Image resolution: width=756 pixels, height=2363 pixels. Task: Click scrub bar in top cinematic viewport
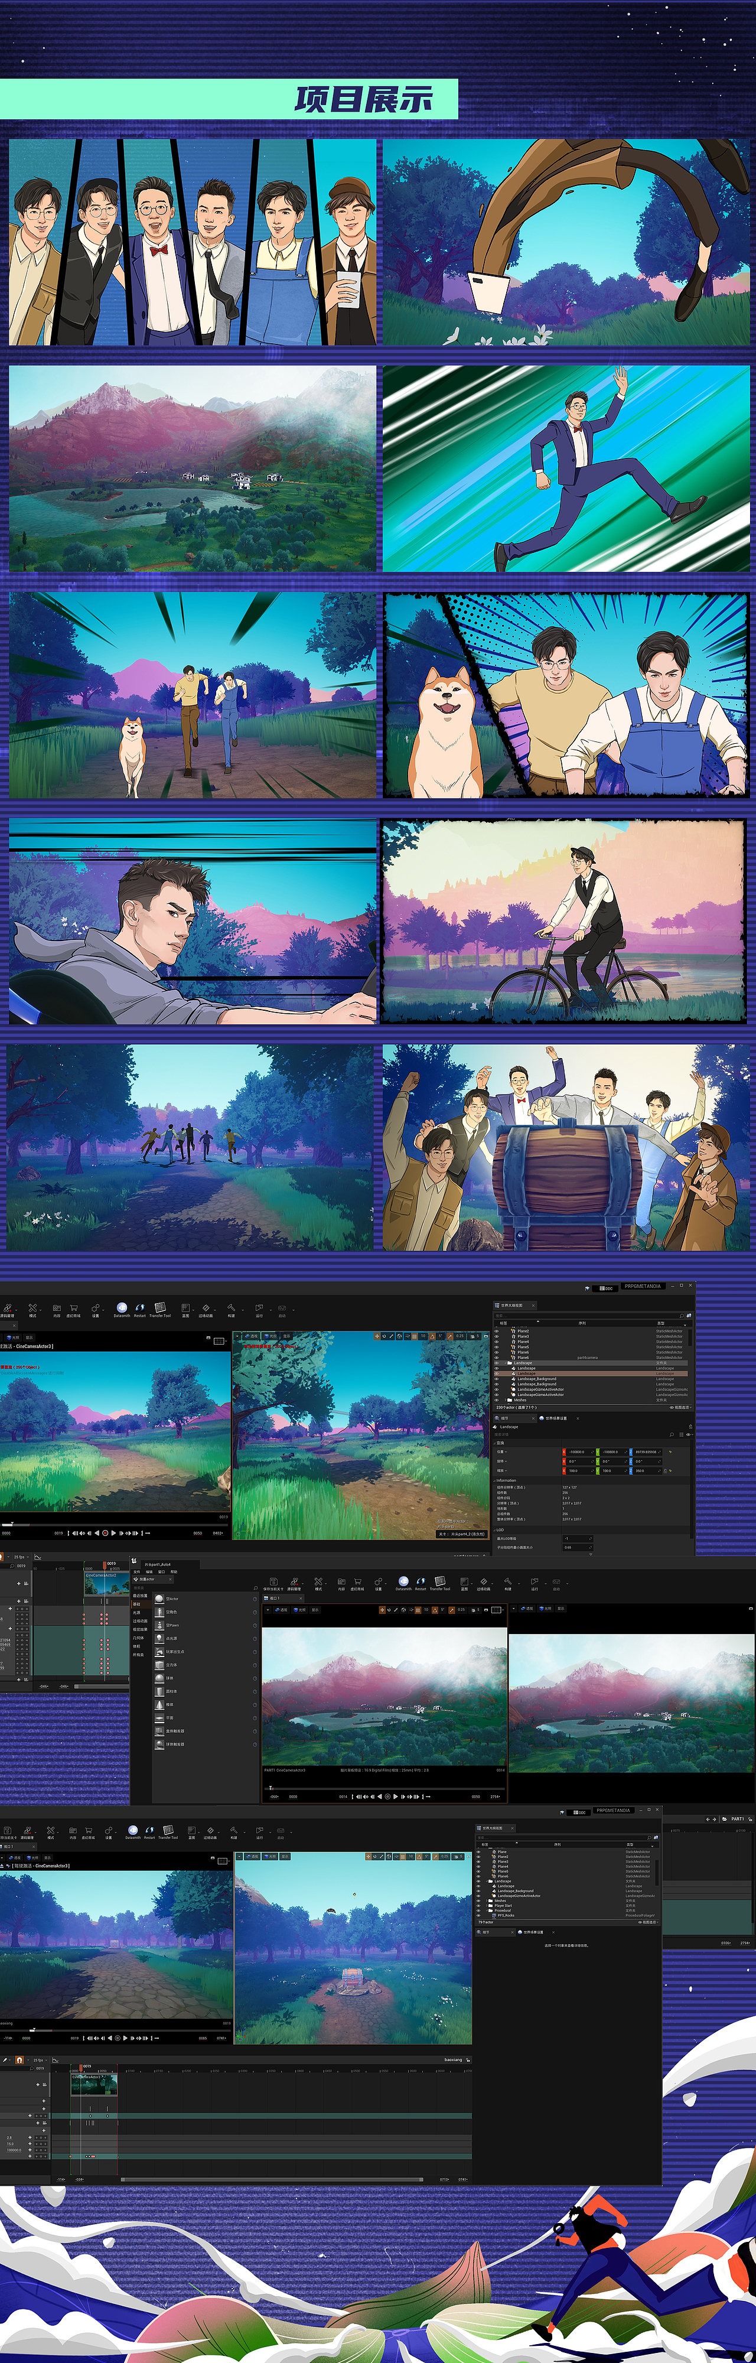tap(115, 1525)
